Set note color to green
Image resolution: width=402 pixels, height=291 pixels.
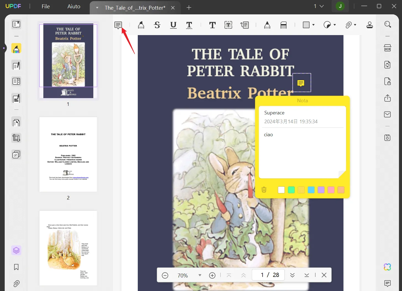tap(291, 190)
